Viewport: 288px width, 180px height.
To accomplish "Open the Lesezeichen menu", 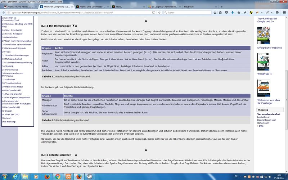I will [43, 2].
